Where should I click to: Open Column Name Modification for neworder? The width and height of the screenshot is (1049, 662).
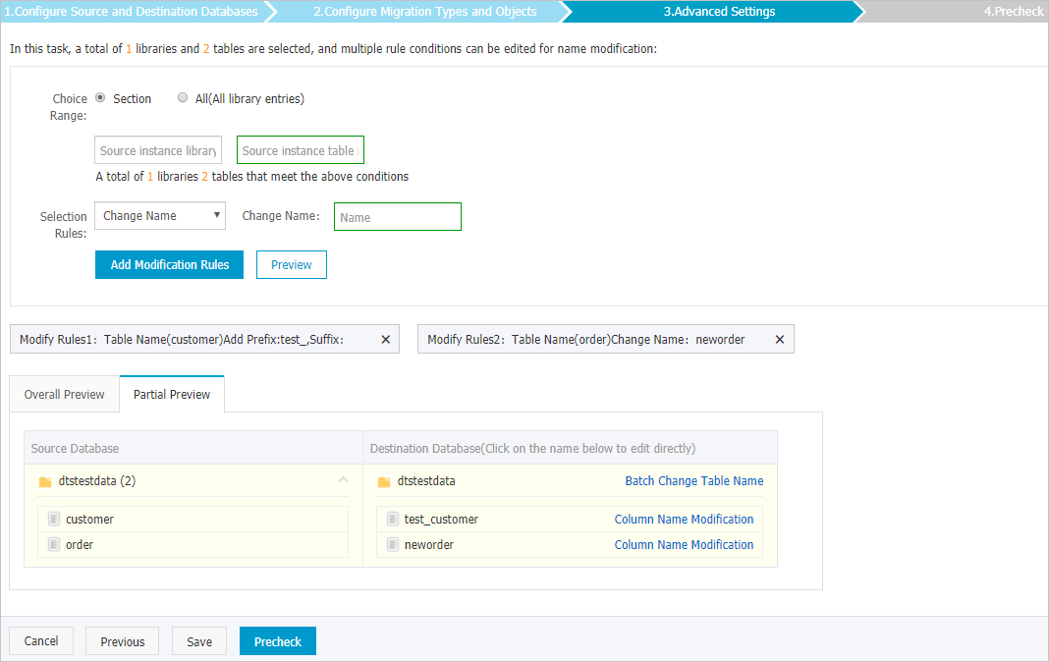684,544
